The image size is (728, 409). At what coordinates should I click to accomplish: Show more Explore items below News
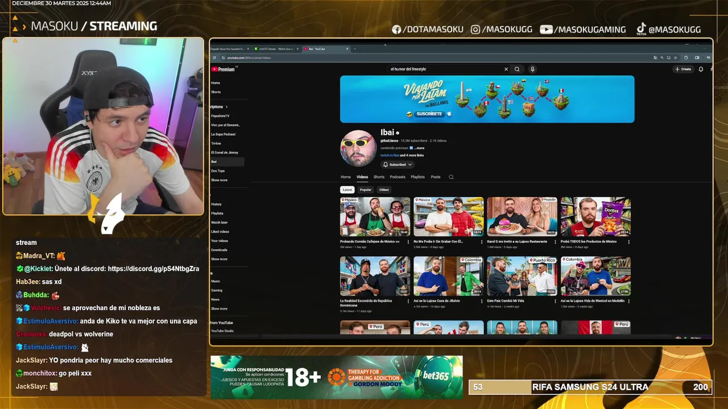click(x=219, y=308)
